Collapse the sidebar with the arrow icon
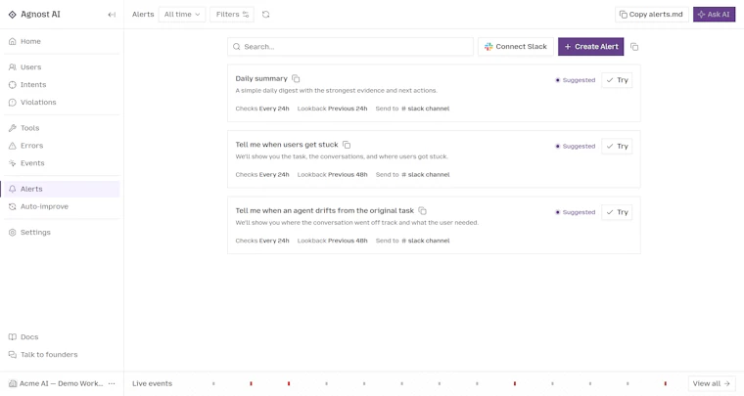Viewport: 744px width, 396px height. click(112, 15)
